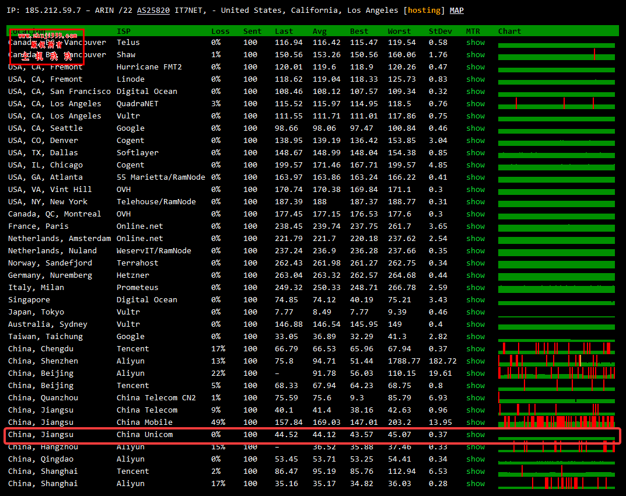Click the Chart column header
Image resolution: width=626 pixels, height=496 pixels.
click(509, 31)
